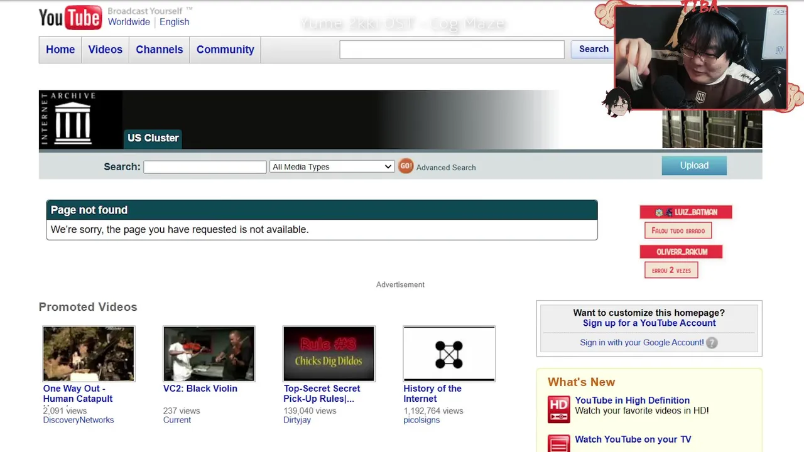Viewport: 804px width, 452px height.
Task: Click the Promoted Videos heading
Action: 88,307
